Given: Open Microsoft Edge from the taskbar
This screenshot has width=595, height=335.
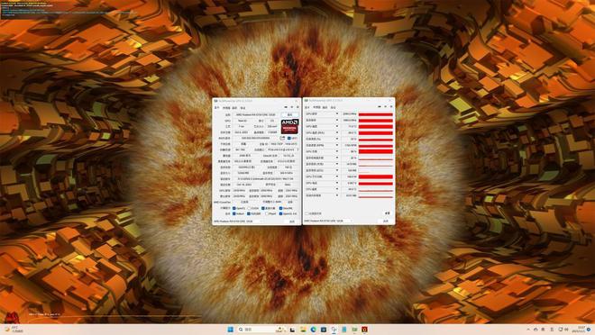Looking at the screenshot, I should click(x=314, y=330).
